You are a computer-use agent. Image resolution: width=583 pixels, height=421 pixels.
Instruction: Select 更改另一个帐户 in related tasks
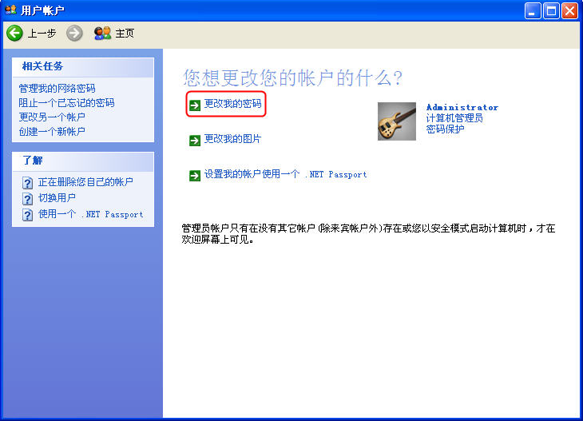pos(52,117)
